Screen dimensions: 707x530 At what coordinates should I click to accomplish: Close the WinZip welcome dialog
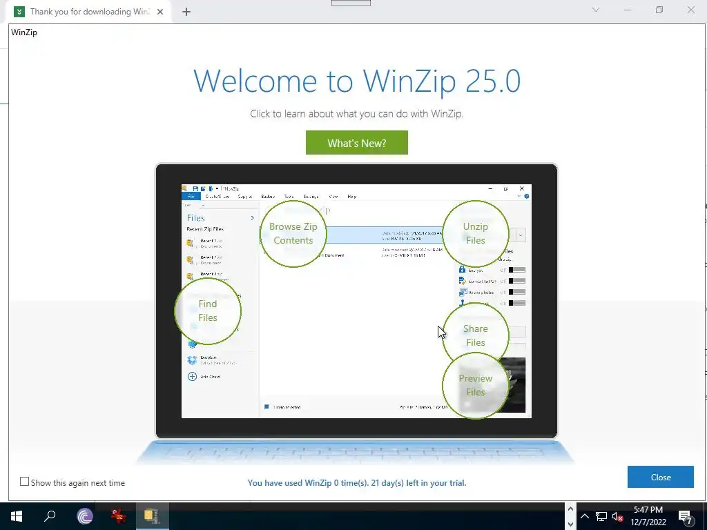click(660, 477)
